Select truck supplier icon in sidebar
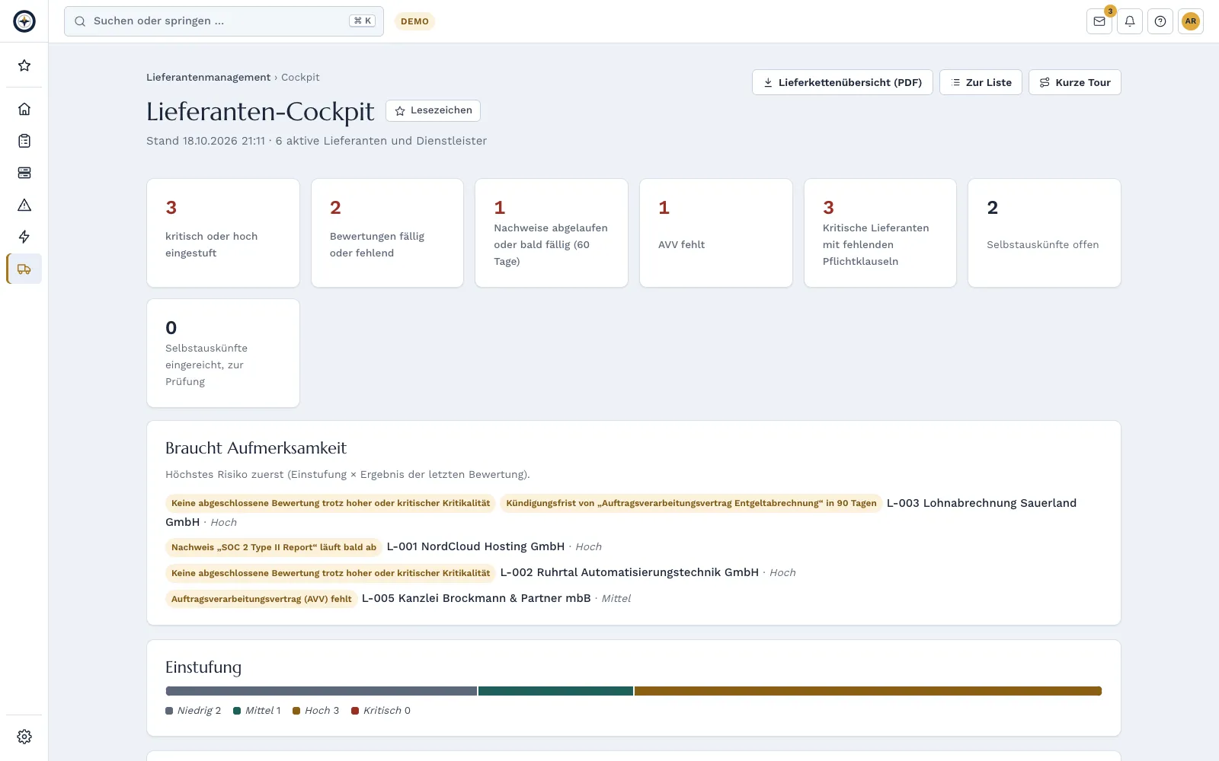The width and height of the screenshot is (1219, 761). click(x=24, y=269)
